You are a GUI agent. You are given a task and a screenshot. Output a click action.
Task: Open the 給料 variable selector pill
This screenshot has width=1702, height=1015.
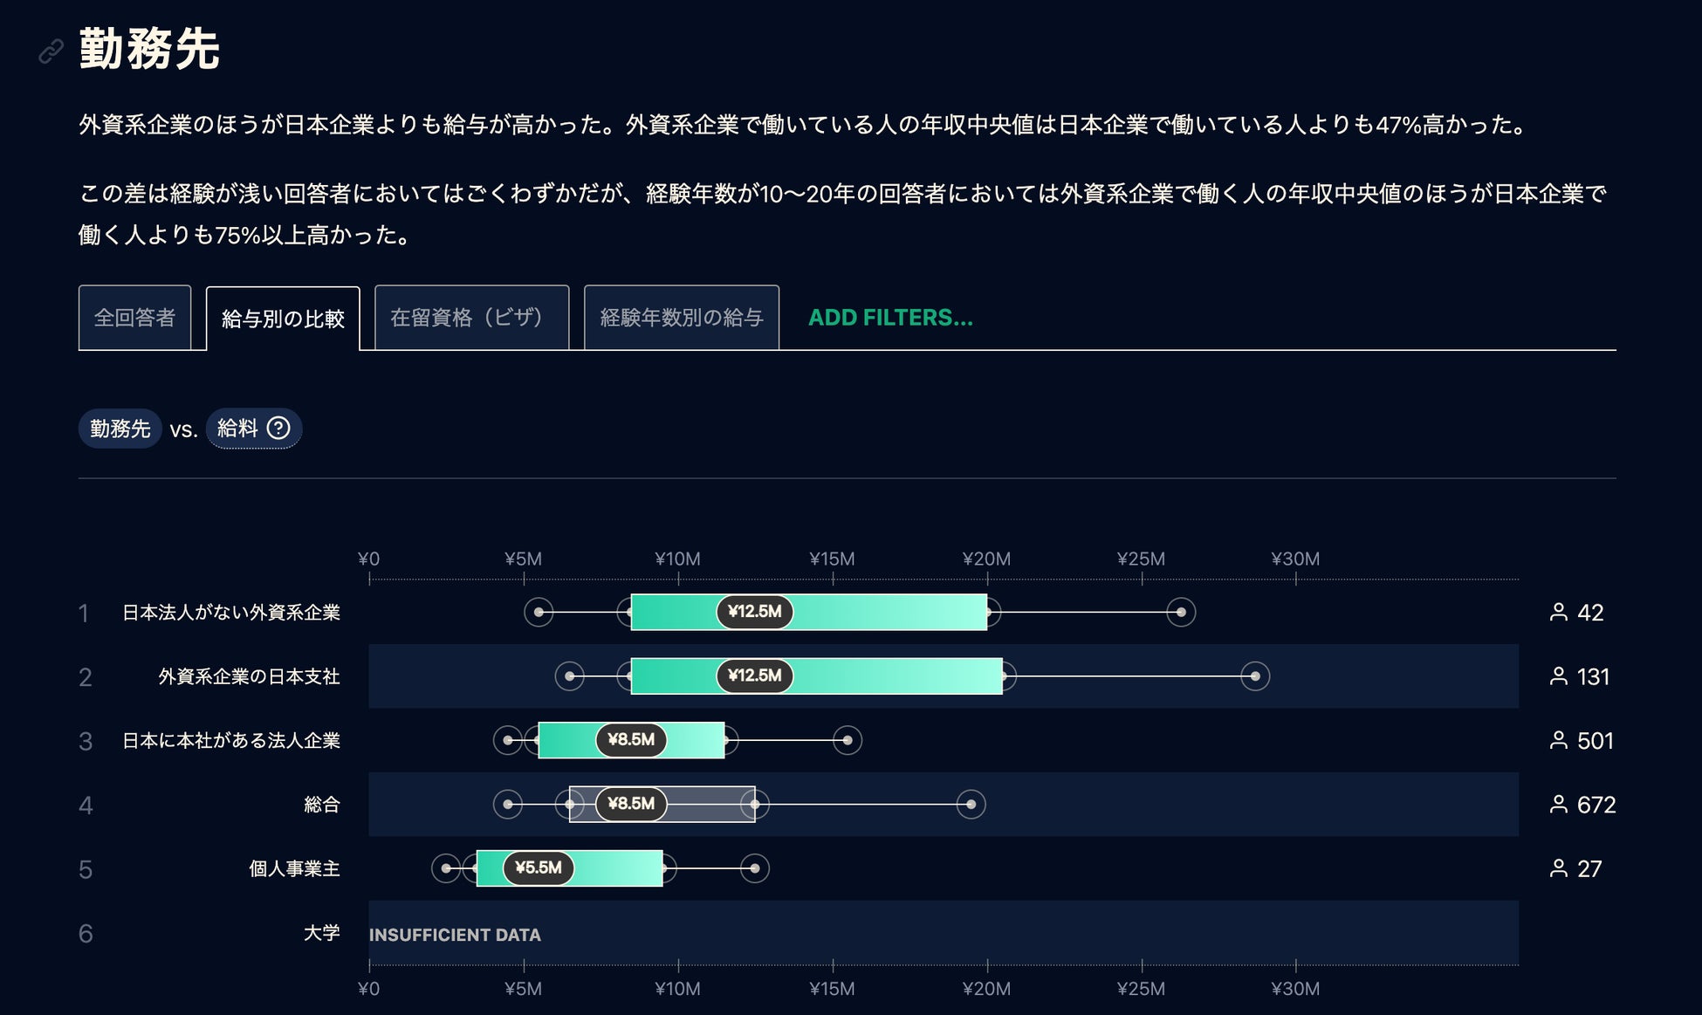pos(237,429)
